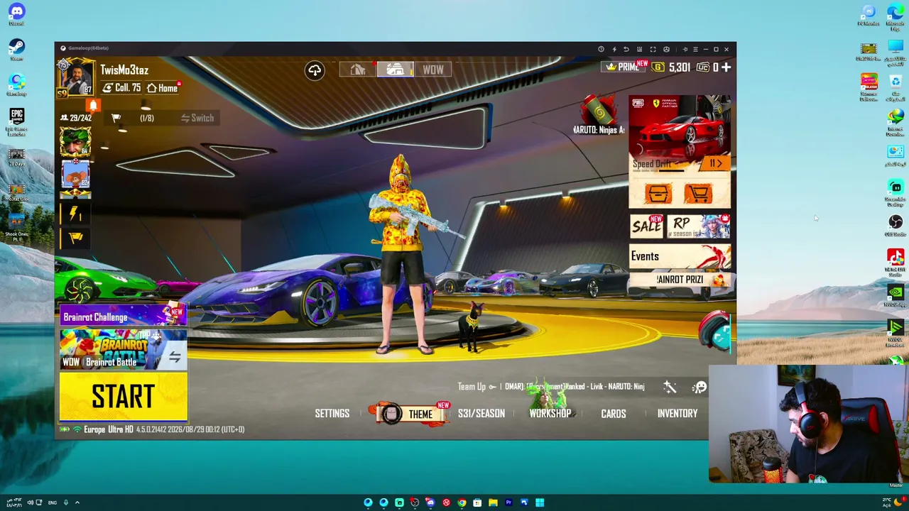Click the red-teal spinning badge on right edge
Screen dimensions: 909x511
[x=716, y=331]
